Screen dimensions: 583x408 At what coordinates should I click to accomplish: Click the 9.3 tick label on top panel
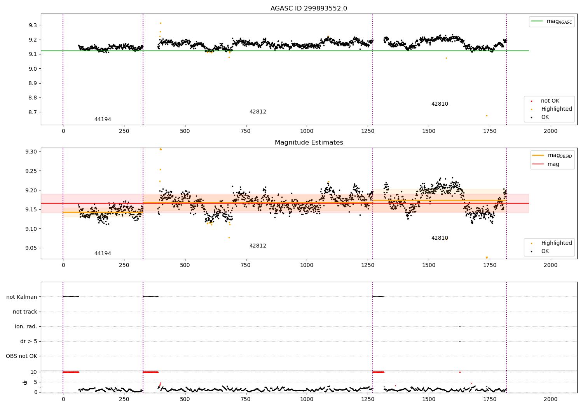(33, 25)
